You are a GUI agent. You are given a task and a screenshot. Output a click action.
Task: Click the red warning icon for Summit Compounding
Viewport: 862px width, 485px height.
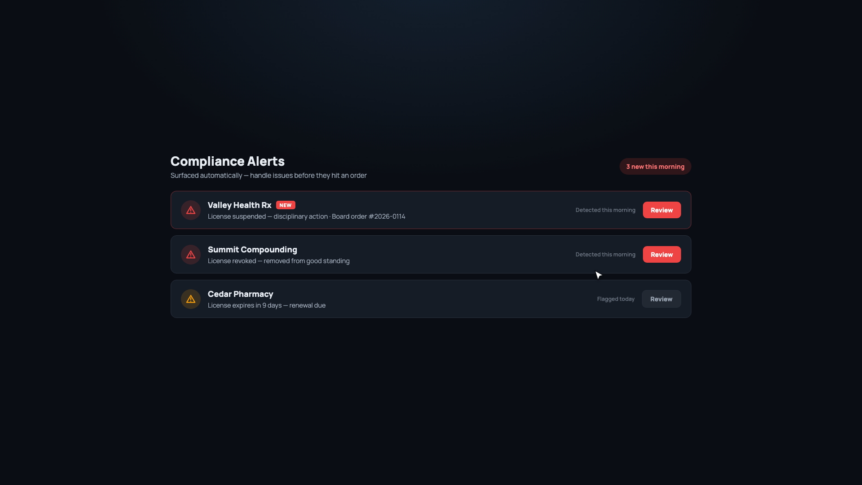191,255
